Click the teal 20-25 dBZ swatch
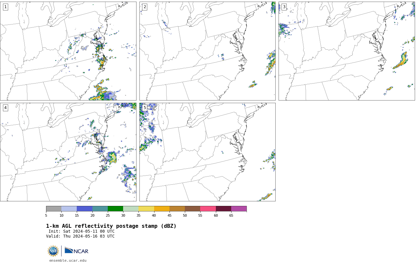The height and width of the screenshot is (264, 418). click(x=100, y=209)
